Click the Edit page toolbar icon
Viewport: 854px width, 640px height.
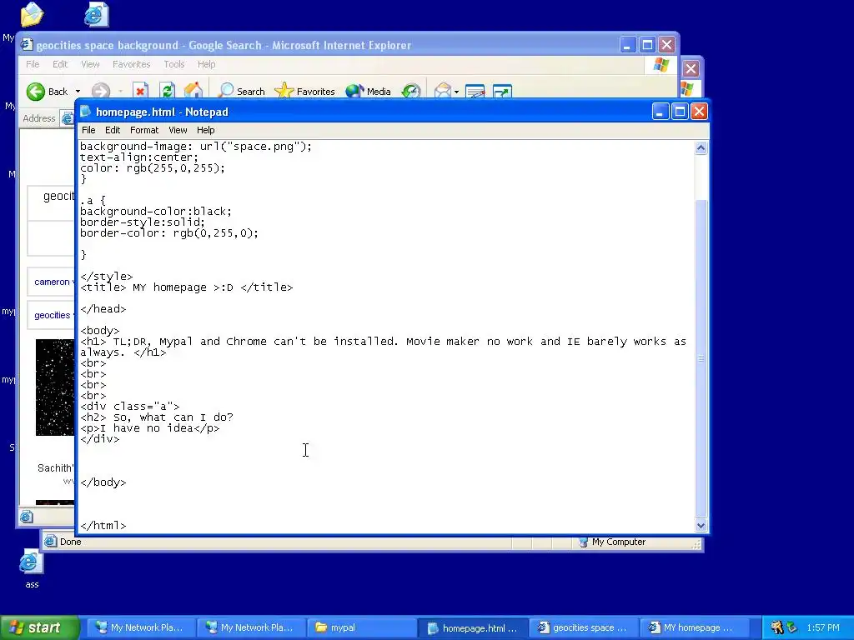pyautogui.click(x=475, y=92)
